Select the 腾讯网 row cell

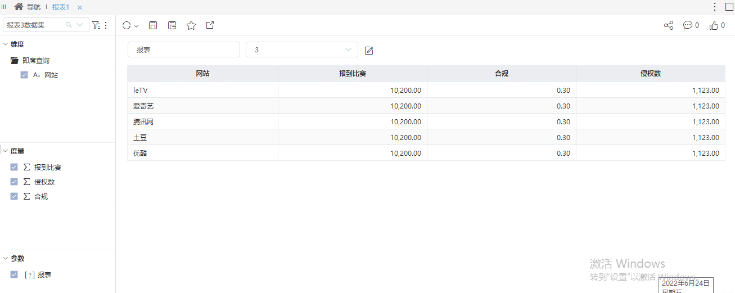[202, 121]
